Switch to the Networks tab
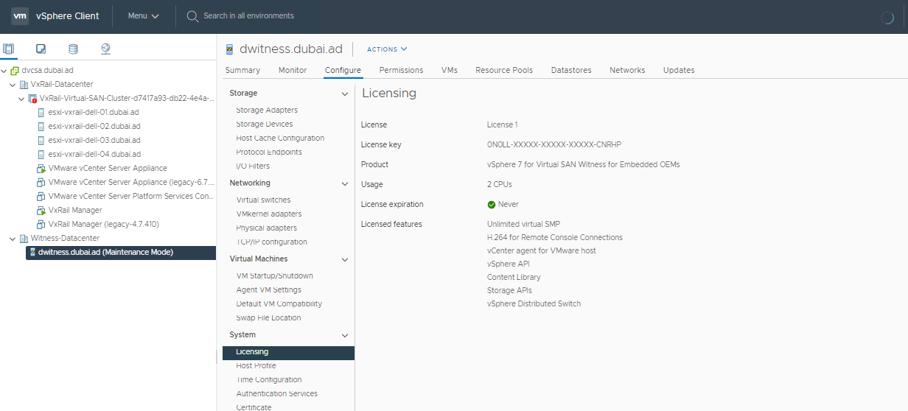This screenshot has height=411, width=908. (x=627, y=70)
